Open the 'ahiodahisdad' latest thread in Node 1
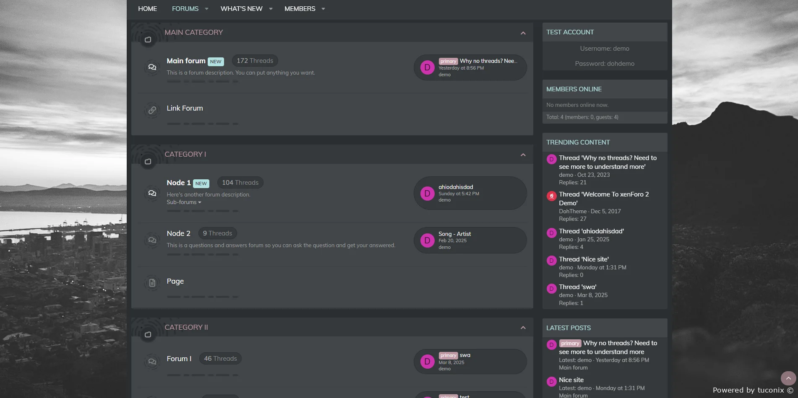 pyautogui.click(x=456, y=187)
